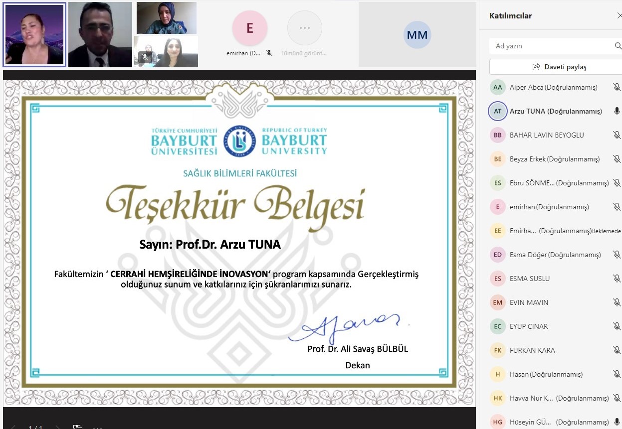
Task: Click the muted mic icon under the emirhan tile
Action: click(269, 53)
